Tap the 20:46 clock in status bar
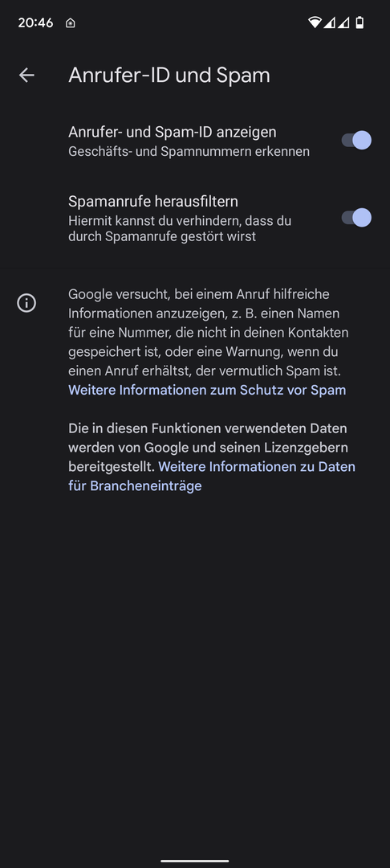Image resolution: width=390 pixels, height=868 pixels. (35, 23)
